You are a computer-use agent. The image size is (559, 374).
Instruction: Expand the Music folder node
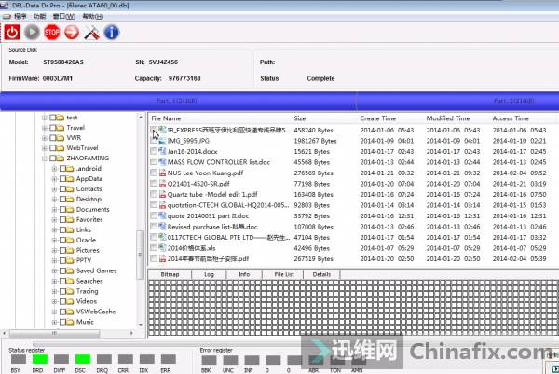pos(55,322)
